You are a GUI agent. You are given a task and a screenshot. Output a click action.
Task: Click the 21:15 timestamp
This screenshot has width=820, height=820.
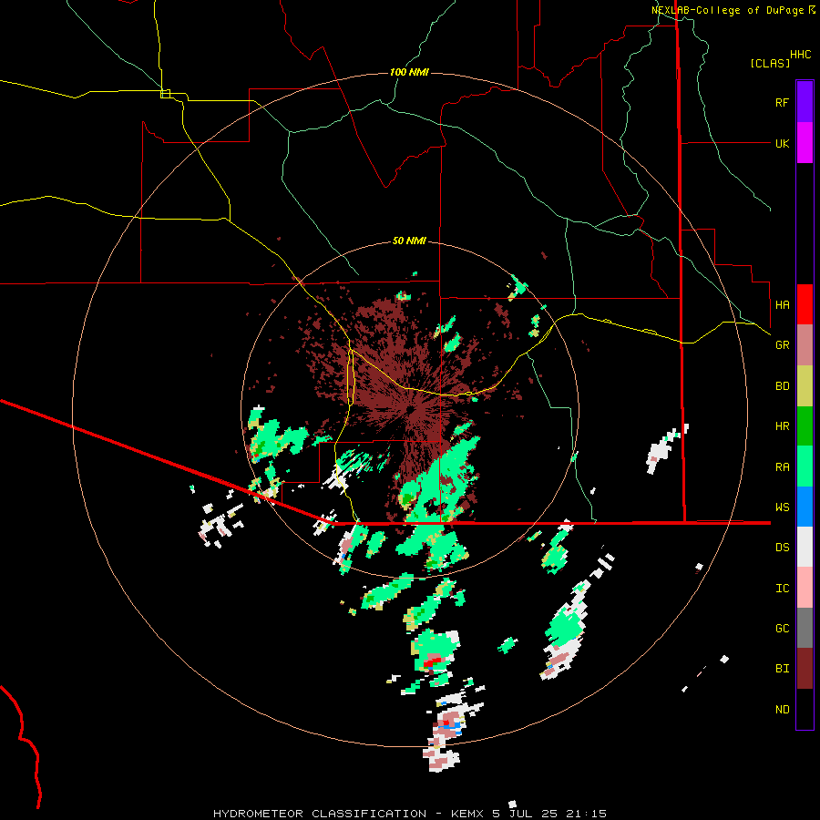(585, 814)
